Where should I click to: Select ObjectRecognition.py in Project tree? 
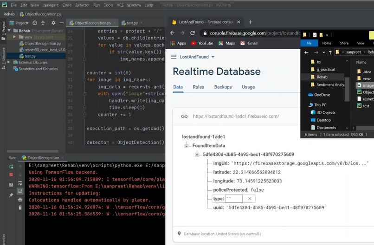tap(40, 44)
